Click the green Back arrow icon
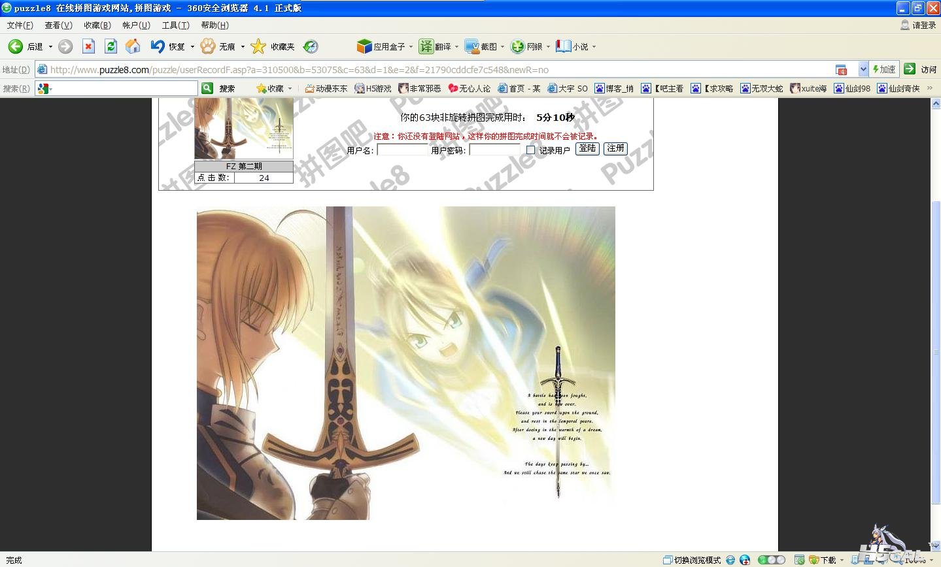Image resolution: width=941 pixels, height=567 pixels. click(16, 46)
